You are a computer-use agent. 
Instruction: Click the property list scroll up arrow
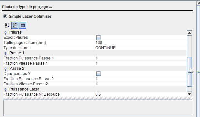click(x=190, y=33)
